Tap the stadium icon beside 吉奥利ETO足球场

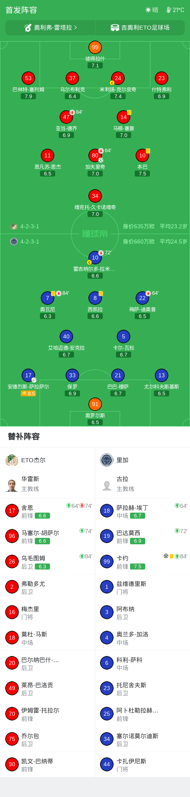[x=115, y=28]
